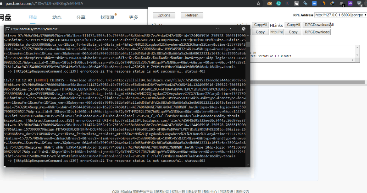367x193 pixels.
Task: Click the green Grammarly extension icon
Action: point(278,3)
